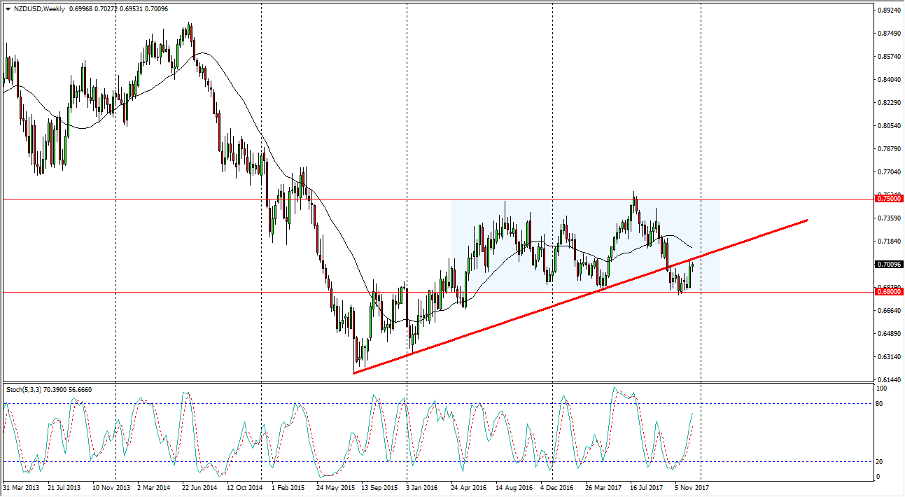
Task: Click the 0.80540 price axis label
Action: coord(887,126)
